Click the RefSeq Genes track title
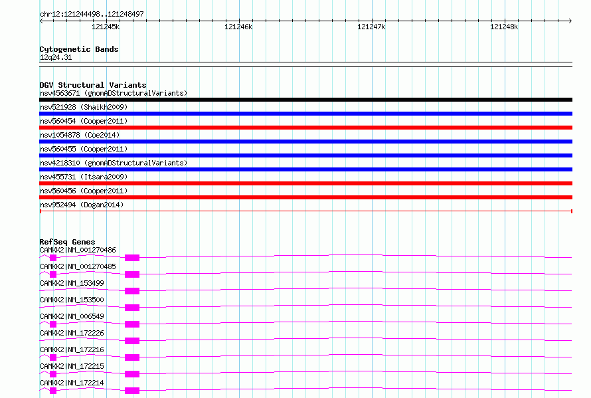Viewport: 591px width, 398px height. coord(67,242)
